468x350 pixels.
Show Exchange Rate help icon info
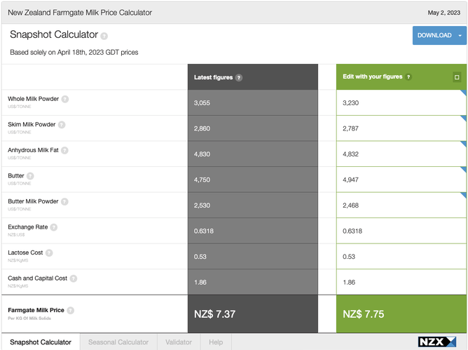pos(54,227)
